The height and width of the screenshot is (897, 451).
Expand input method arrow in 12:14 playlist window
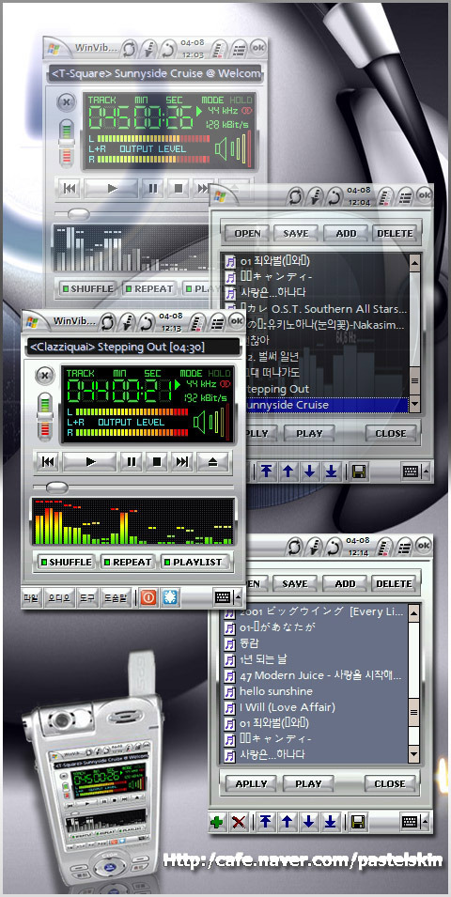coord(426,822)
